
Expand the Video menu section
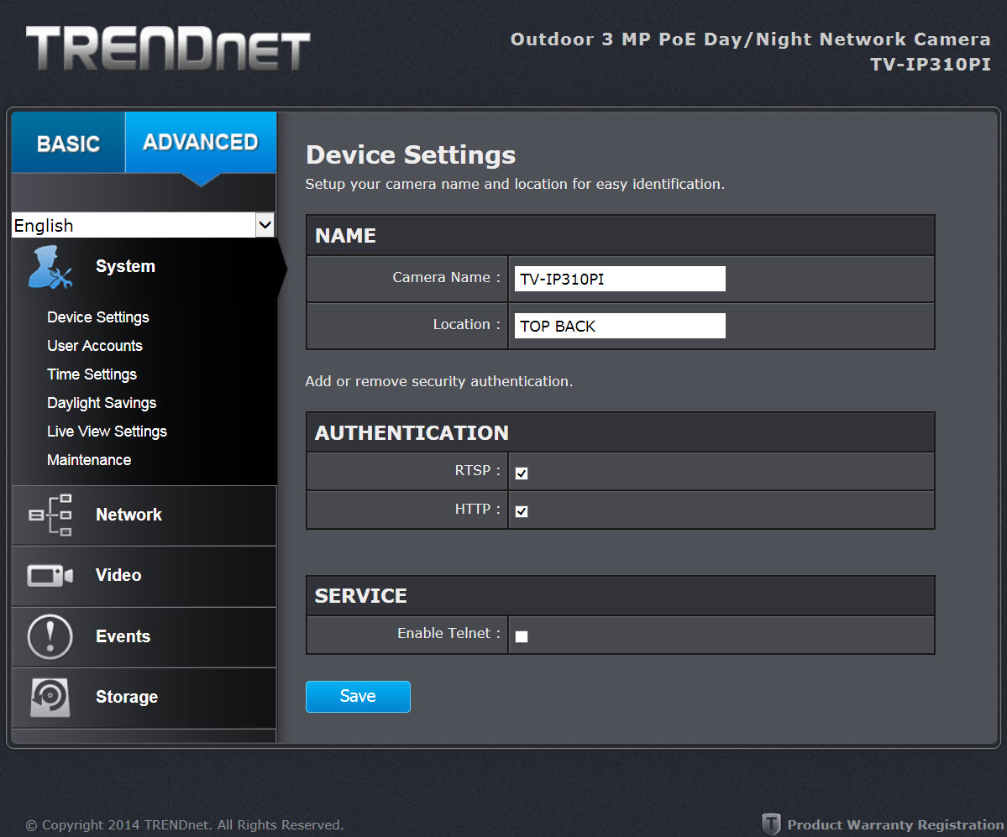click(144, 576)
